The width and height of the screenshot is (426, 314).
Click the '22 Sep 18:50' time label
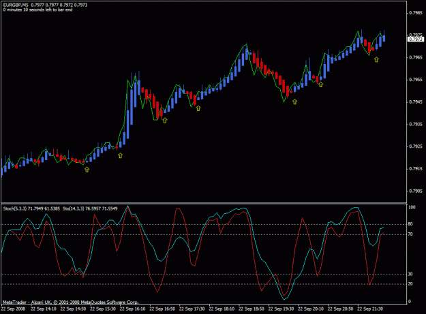(252, 309)
